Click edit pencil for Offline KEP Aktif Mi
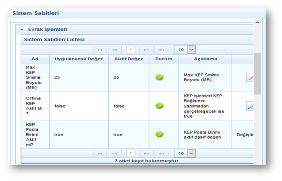 tap(250, 106)
